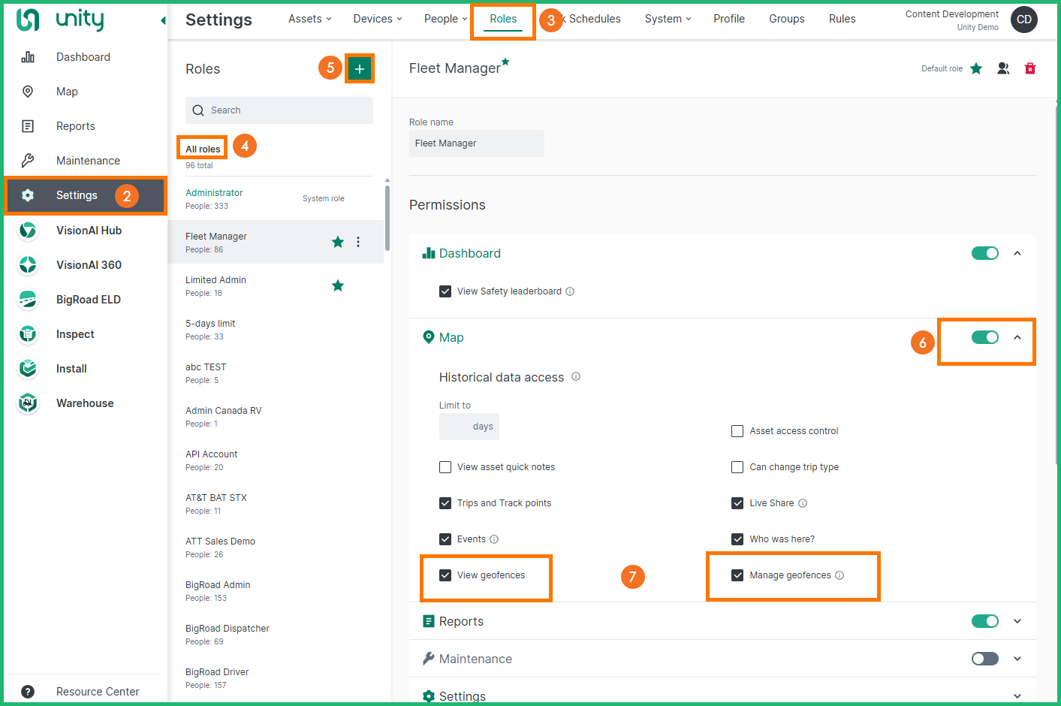The width and height of the screenshot is (1061, 706).
Task: Click the assign people icon in role header
Action: pyautogui.click(x=1002, y=68)
